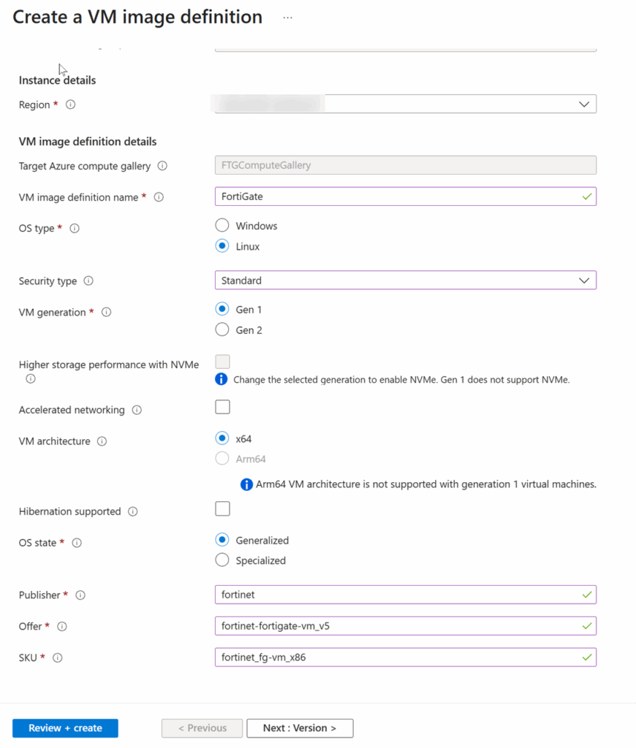636x748 pixels.
Task: Select the Specialized OS state
Action: pos(222,560)
